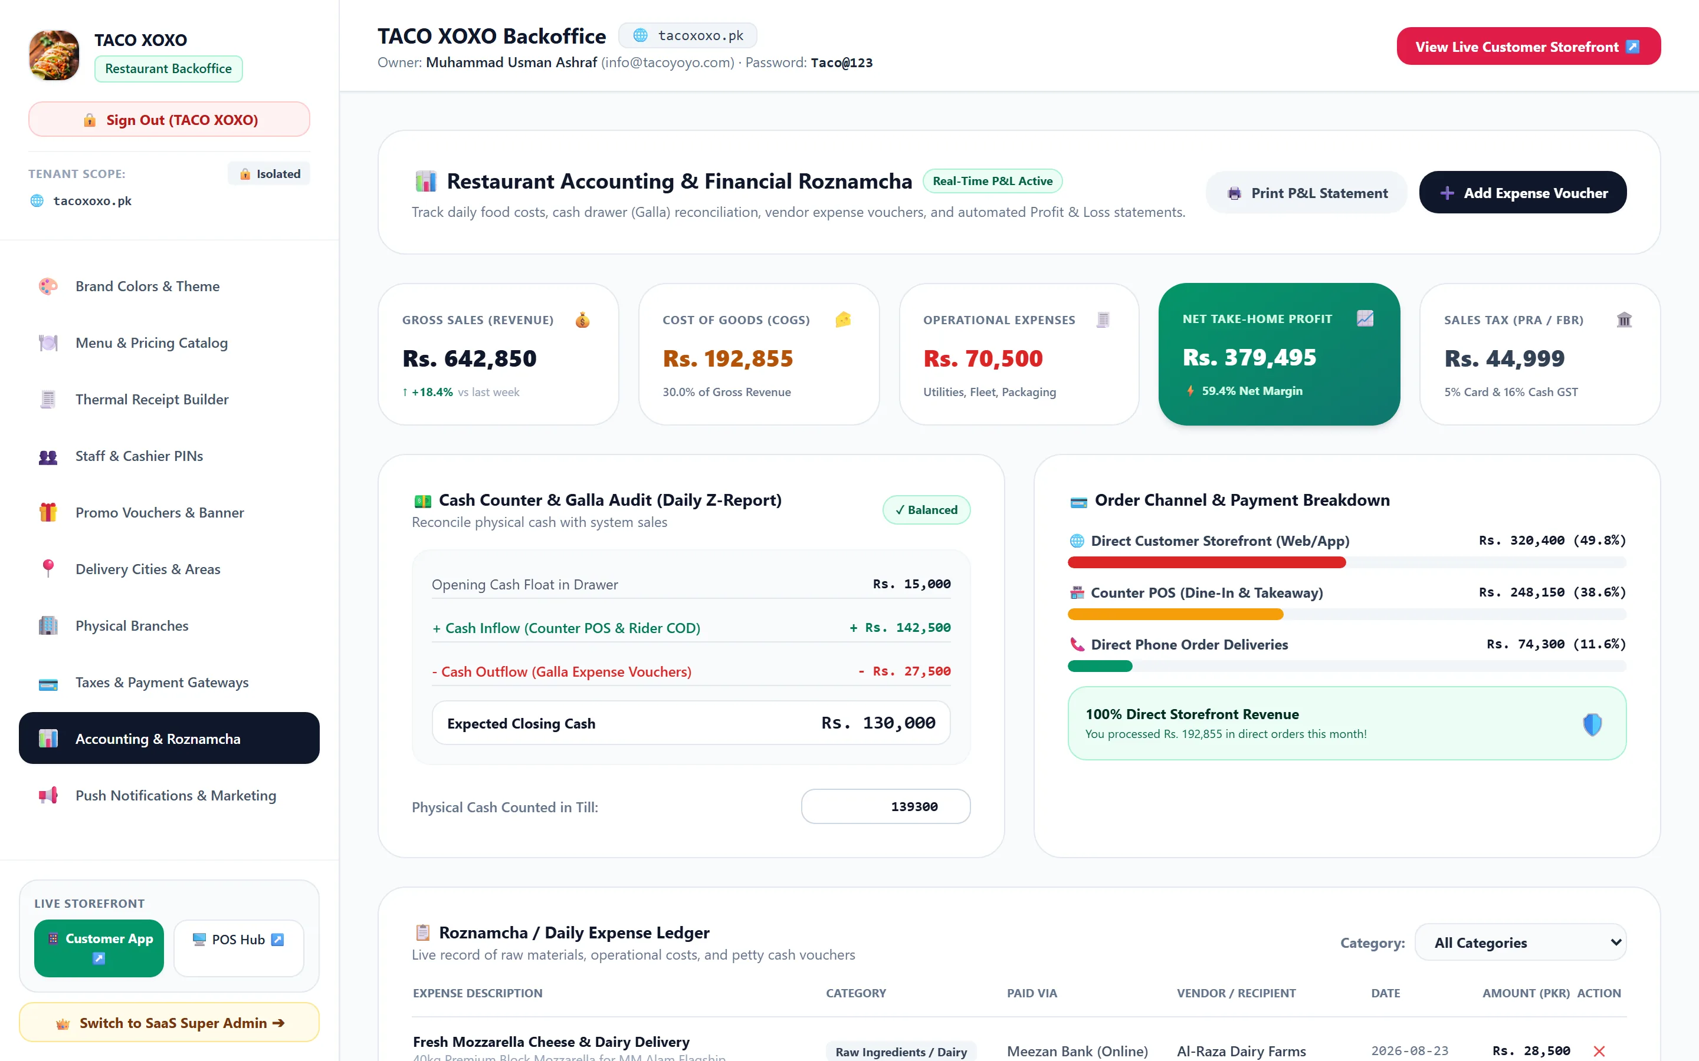Click Print P&L Statement button

(x=1307, y=193)
